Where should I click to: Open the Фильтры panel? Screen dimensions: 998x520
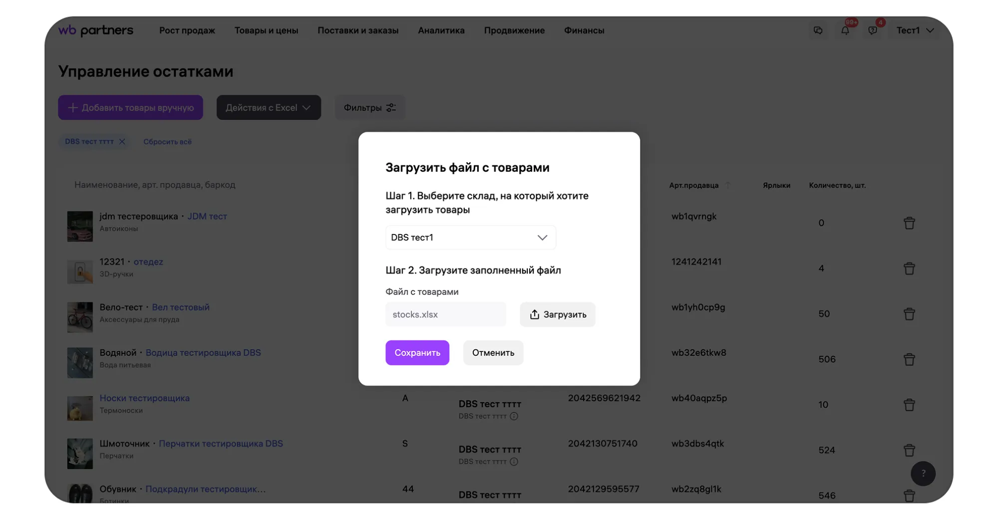pos(369,108)
